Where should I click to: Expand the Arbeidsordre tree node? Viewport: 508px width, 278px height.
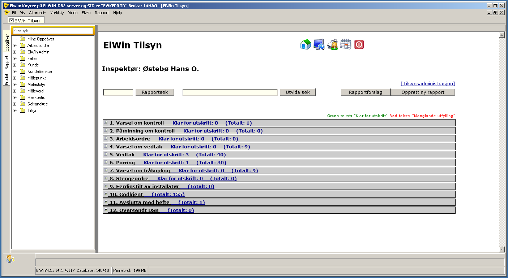[15, 45]
